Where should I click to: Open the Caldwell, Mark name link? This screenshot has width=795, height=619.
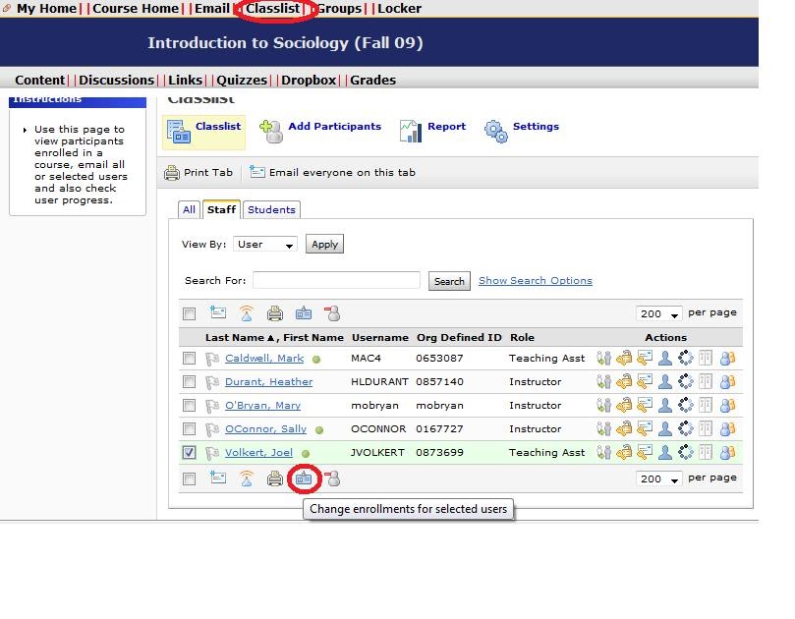click(x=264, y=359)
